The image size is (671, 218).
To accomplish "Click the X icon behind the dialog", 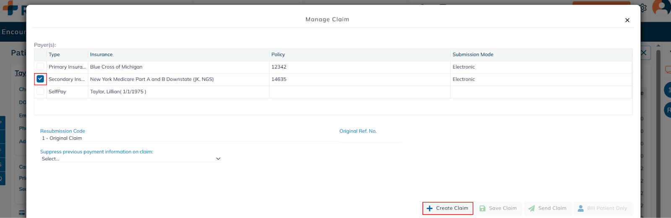I will pyautogui.click(x=644, y=53).
